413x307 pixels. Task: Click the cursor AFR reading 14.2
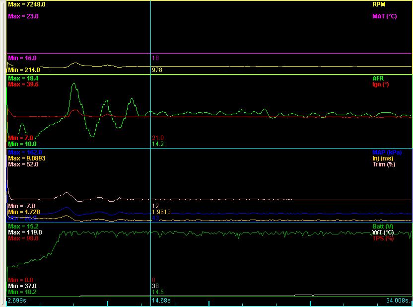pyautogui.click(x=158, y=144)
